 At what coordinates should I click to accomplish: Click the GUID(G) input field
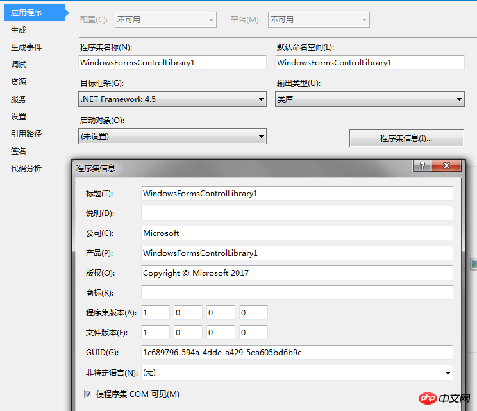(297, 353)
